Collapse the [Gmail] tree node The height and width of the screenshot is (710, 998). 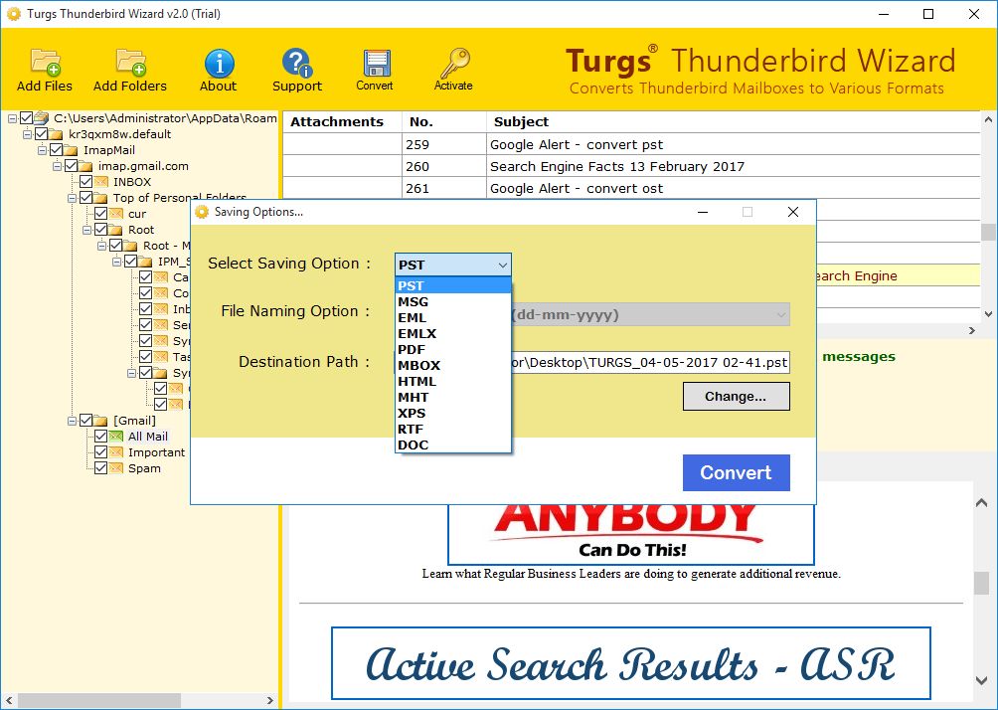coord(72,421)
